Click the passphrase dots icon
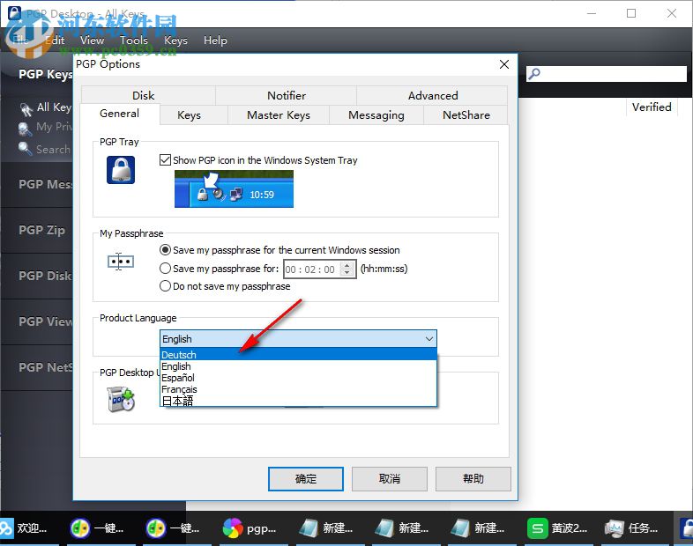The width and height of the screenshot is (693, 546). pyautogui.click(x=121, y=262)
